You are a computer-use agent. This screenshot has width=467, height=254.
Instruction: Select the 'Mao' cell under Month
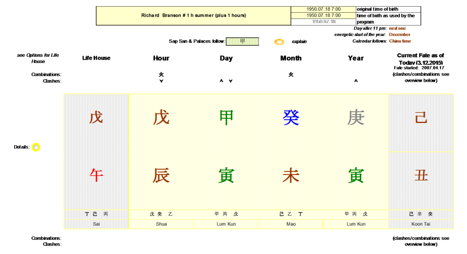pyautogui.click(x=291, y=224)
